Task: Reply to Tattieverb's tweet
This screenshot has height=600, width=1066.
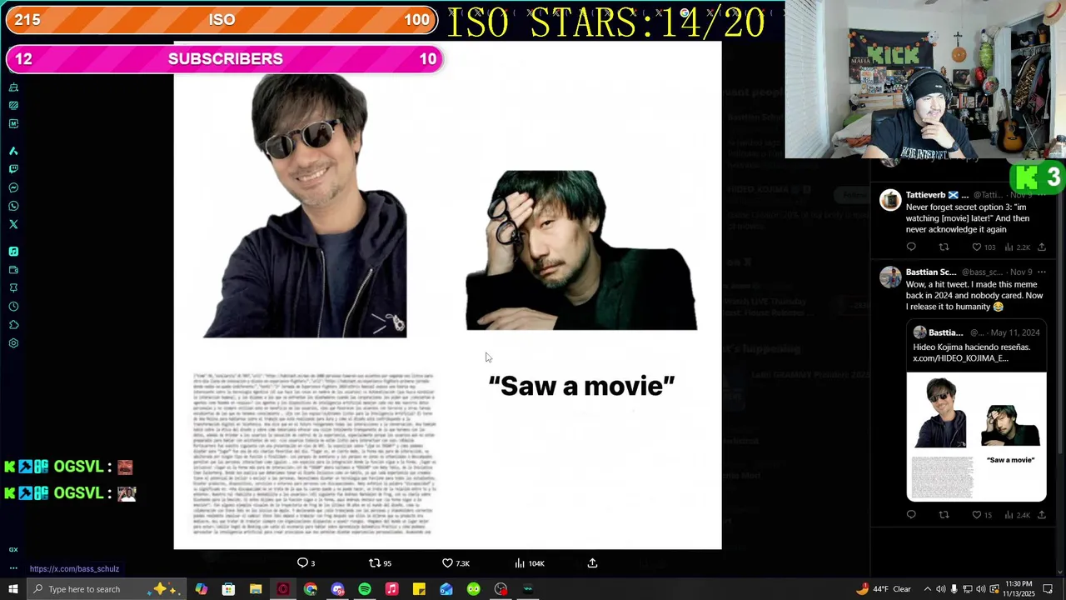Action: [x=911, y=247]
